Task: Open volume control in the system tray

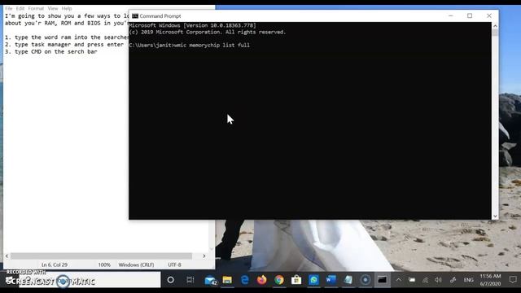Action: tap(439, 280)
